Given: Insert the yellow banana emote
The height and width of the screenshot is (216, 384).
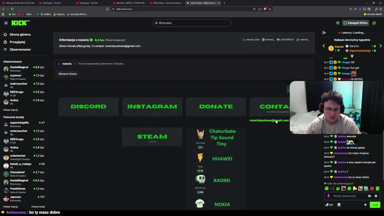Looking at the screenshot, I should (x=355, y=188).
